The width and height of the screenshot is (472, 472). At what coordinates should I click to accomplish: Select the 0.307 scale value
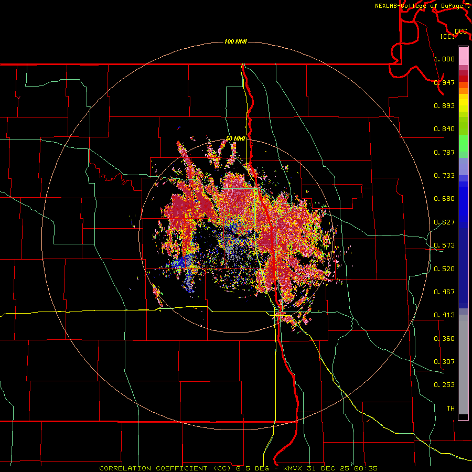[444, 361]
